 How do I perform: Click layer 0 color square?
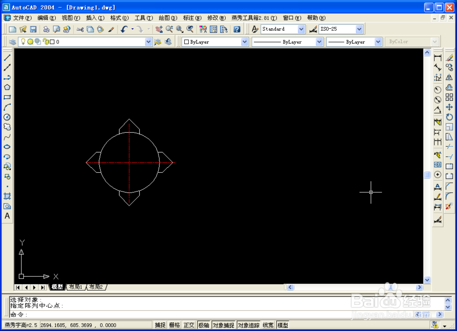pos(52,42)
